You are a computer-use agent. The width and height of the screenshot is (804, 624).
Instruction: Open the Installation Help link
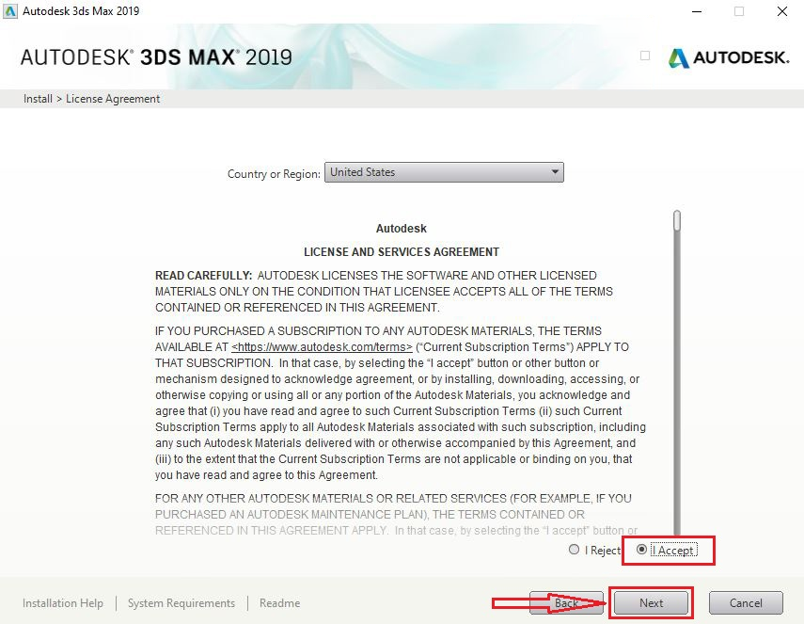[63, 603]
